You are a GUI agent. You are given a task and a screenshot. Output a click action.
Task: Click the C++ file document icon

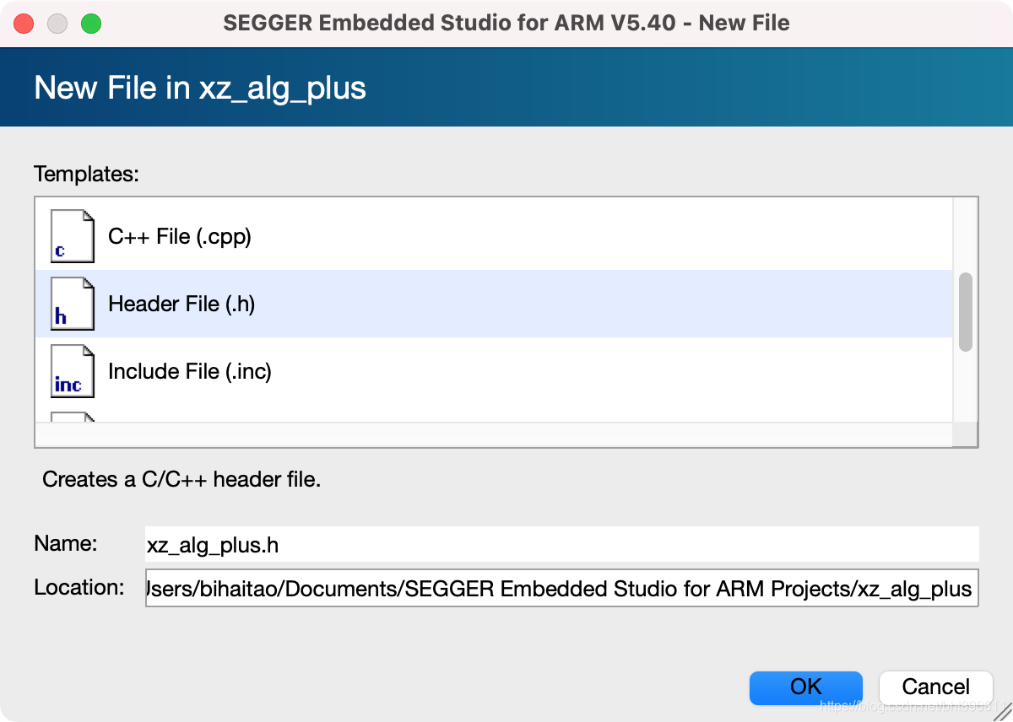[x=72, y=236]
